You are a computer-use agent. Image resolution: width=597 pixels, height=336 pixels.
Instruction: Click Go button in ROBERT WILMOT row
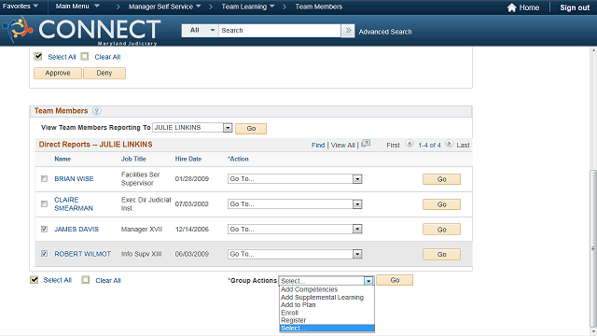(x=441, y=255)
